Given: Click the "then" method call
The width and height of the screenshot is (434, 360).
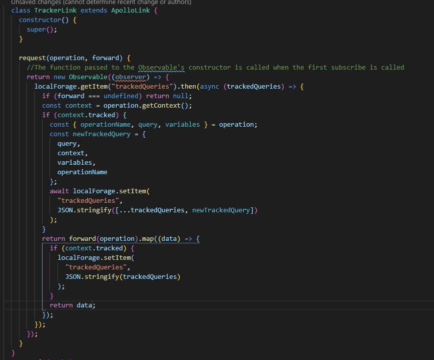Looking at the screenshot, I should 188,87.
